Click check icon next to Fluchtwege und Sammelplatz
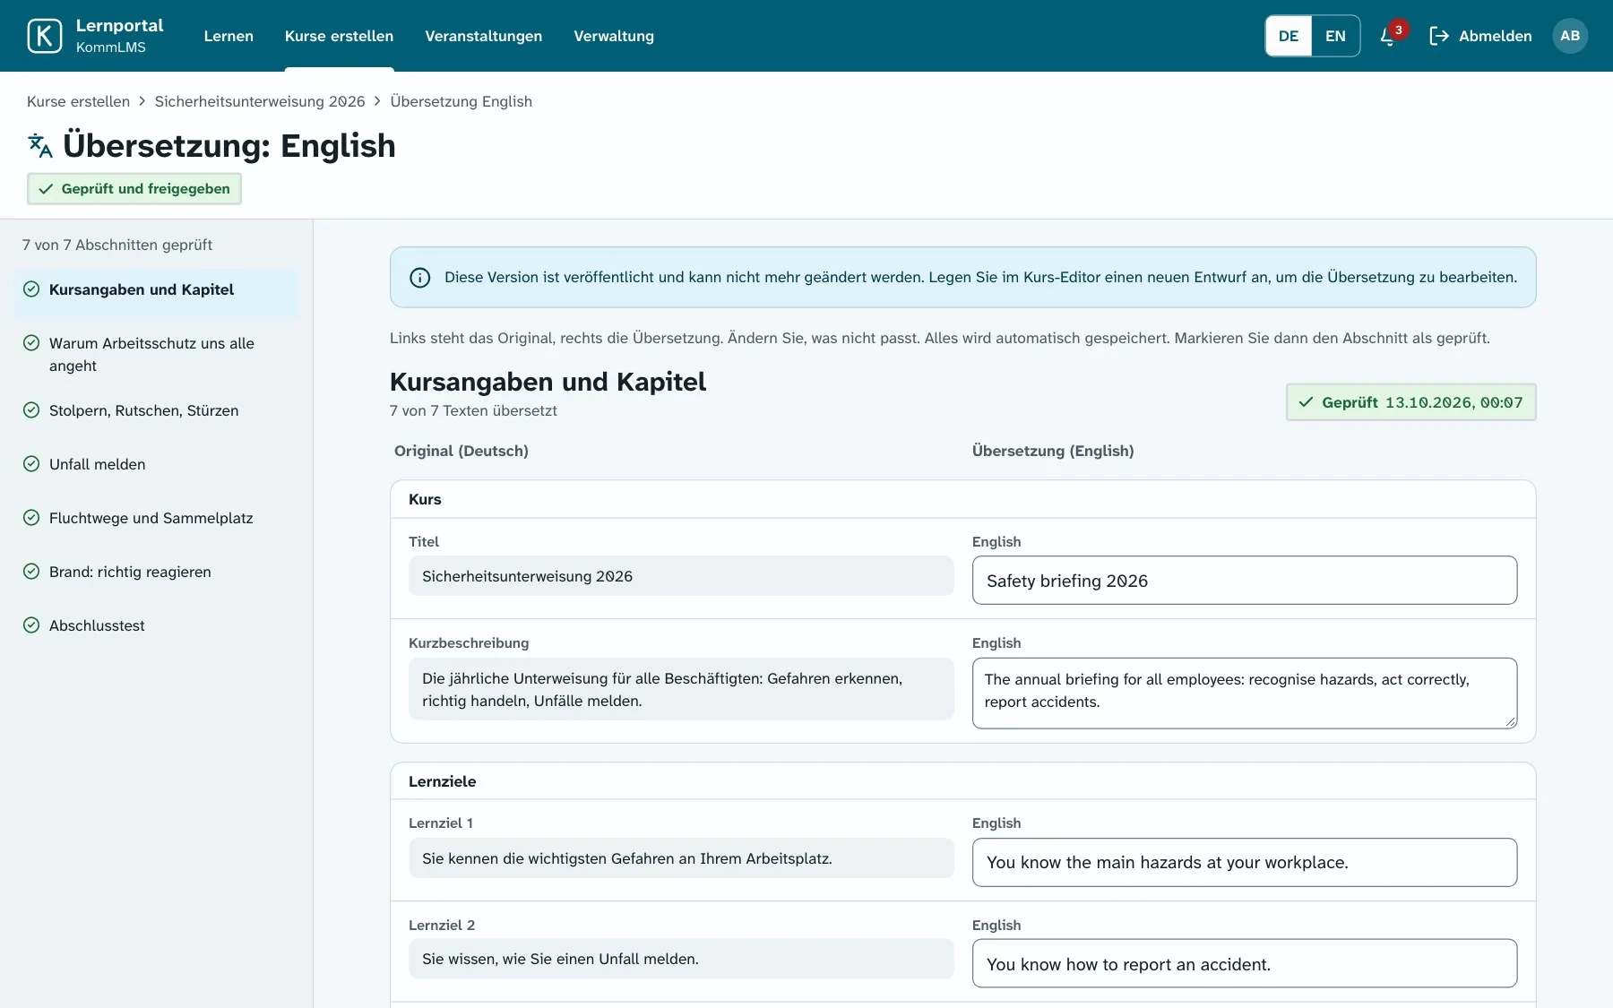Viewport: 1613px width, 1008px height. (x=31, y=518)
